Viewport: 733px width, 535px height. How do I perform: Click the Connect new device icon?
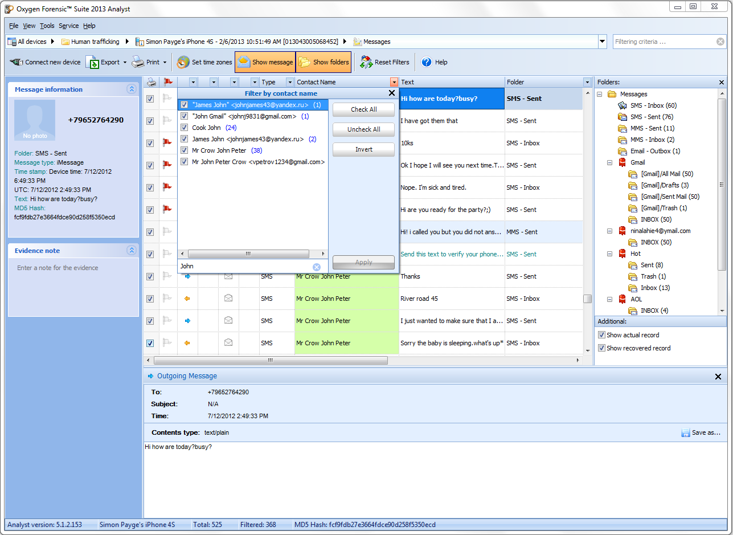pos(17,62)
